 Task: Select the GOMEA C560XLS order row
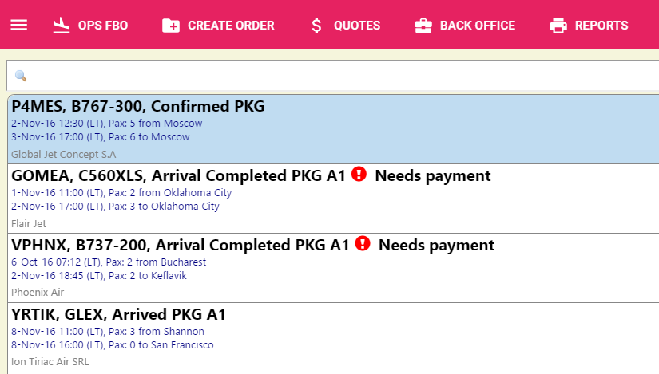[x=333, y=199]
